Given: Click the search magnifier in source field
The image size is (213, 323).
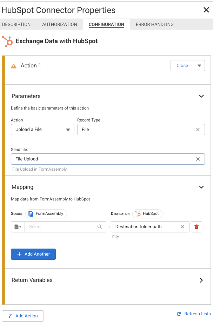Looking at the screenshot, I should click(x=100, y=227).
